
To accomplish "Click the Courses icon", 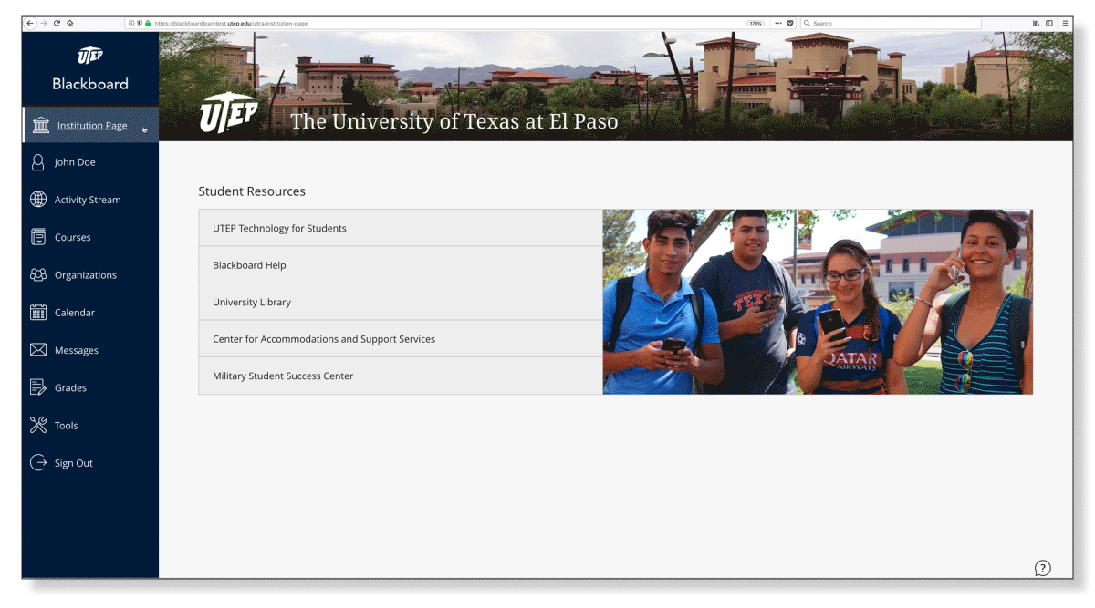I will pyautogui.click(x=38, y=237).
